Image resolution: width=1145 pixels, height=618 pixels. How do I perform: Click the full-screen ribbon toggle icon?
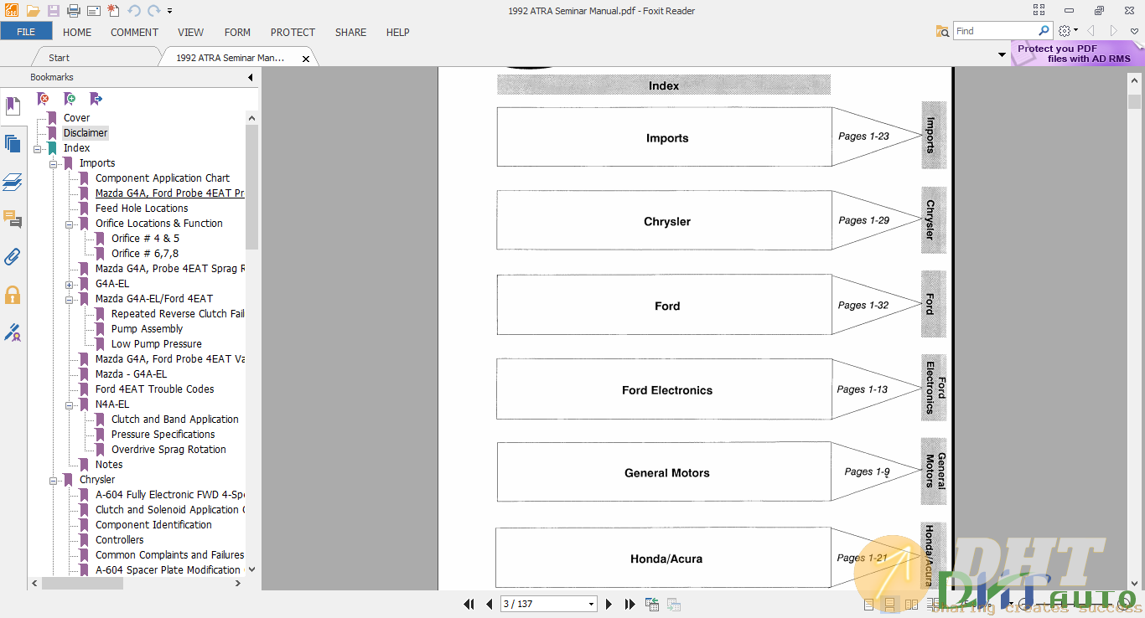click(1039, 10)
